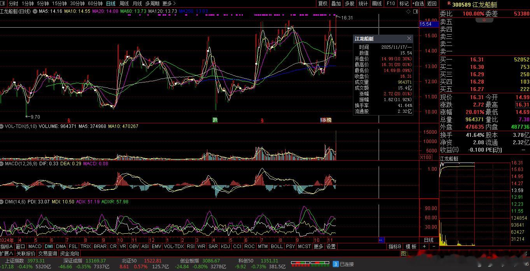Add stock to watchlist via +自选
This screenshot has width=530, height=271.
tap(418, 3)
